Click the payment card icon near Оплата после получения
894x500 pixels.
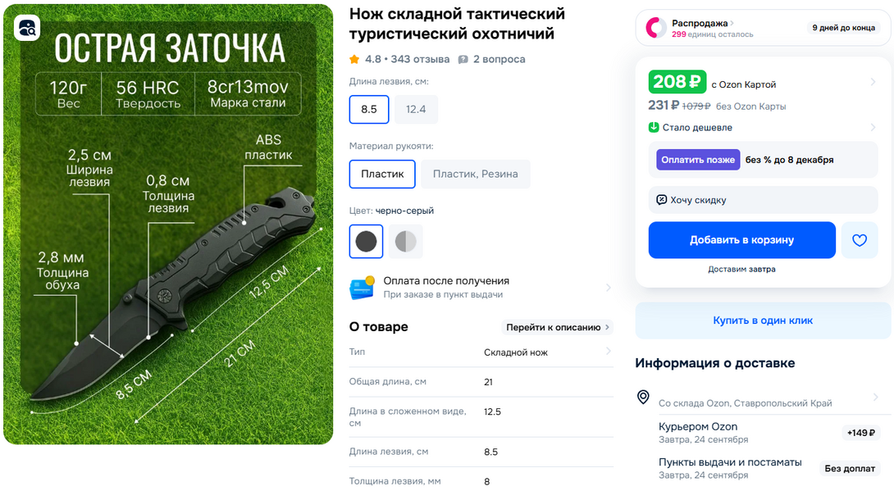[362, 288]
